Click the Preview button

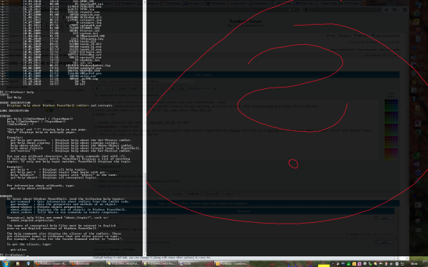click(177, 194)
